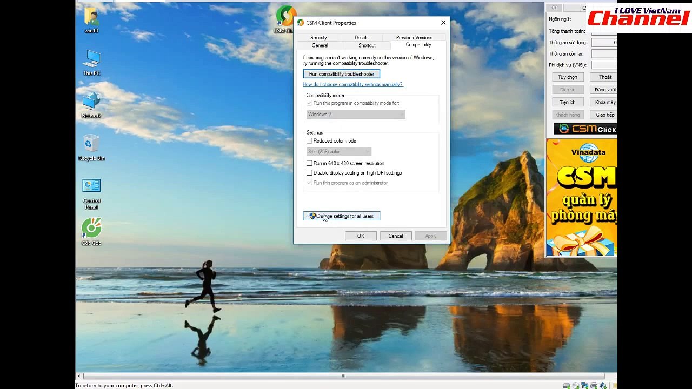Click the Thời gian còn lại field
Screen dimensions: 692x389
point(604,54)
